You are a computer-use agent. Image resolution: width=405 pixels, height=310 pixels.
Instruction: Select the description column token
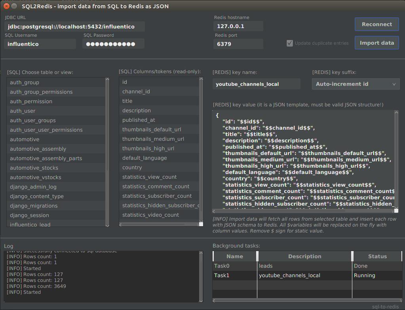pyautogui.click(x=159, y=111)
